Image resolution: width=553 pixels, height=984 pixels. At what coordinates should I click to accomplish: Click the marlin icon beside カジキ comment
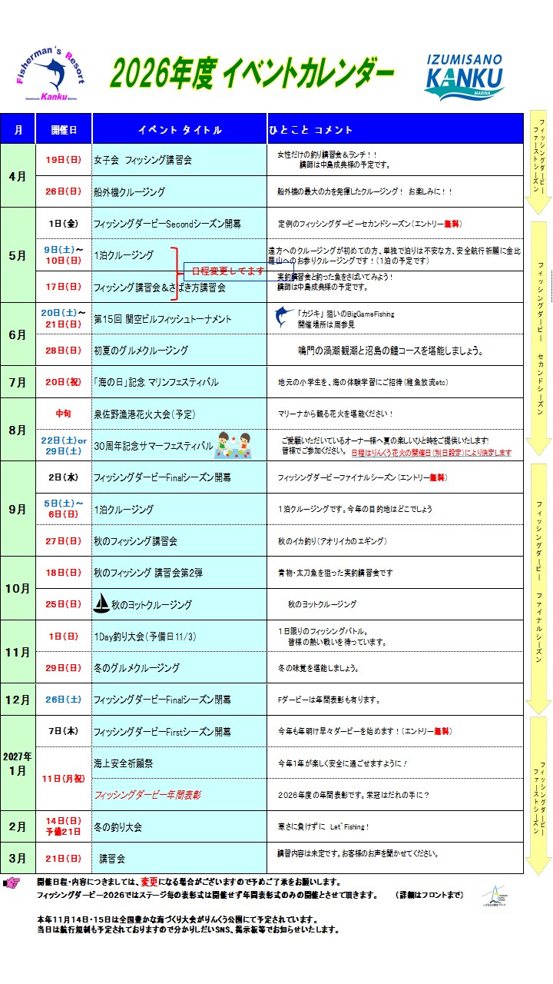(x=284, y=317)
